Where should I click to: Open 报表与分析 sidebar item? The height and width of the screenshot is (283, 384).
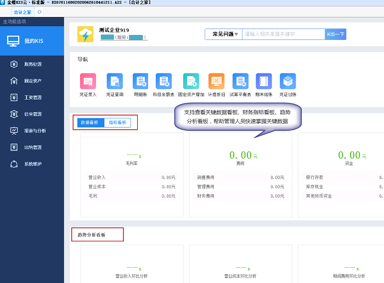[35, 131]
